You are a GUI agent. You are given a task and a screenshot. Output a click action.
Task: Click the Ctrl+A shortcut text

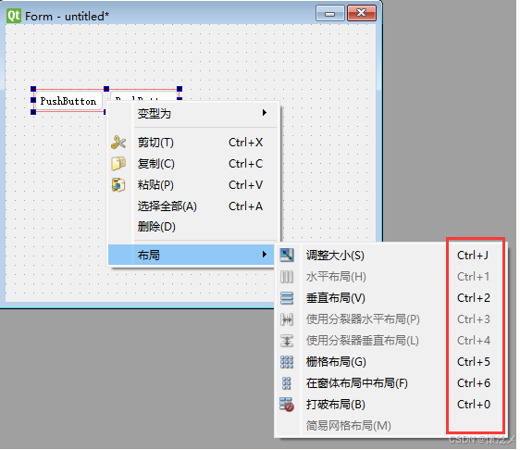pyautogui.click(x=246, y=206)
